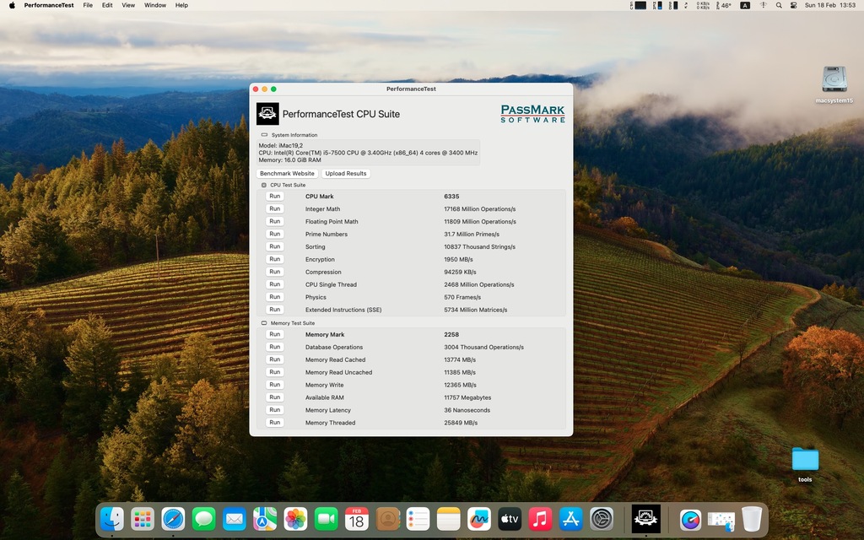
Task: Click the PerformanceTest app logo icon
Action: 267,114
